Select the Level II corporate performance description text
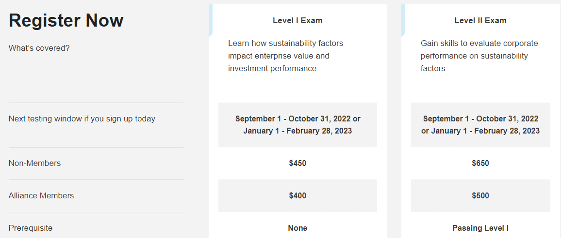561x238 pixels. [x=479, y=56]
